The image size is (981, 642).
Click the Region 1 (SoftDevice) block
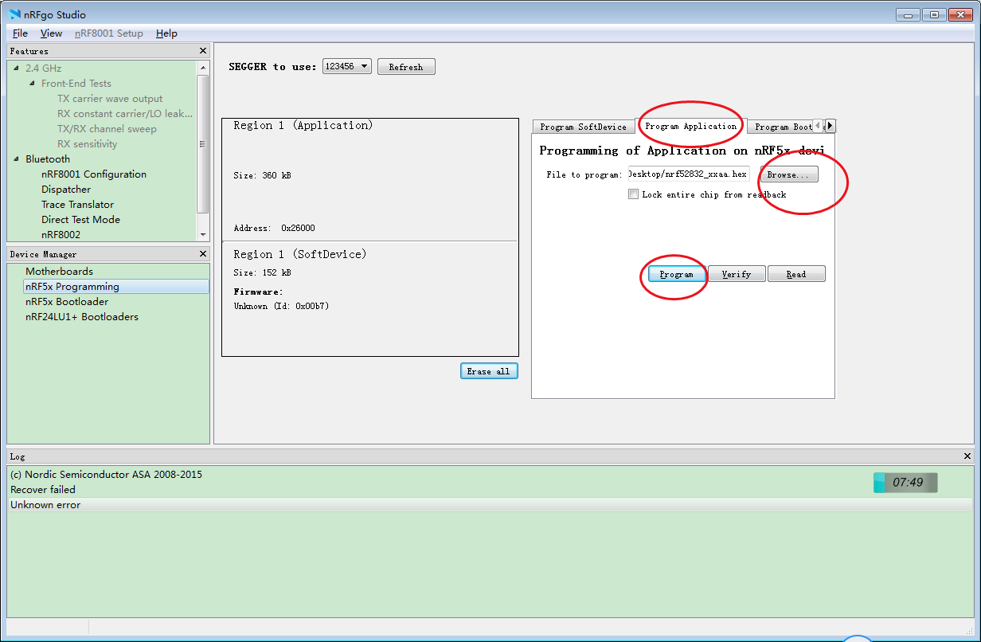click(369, 299)
